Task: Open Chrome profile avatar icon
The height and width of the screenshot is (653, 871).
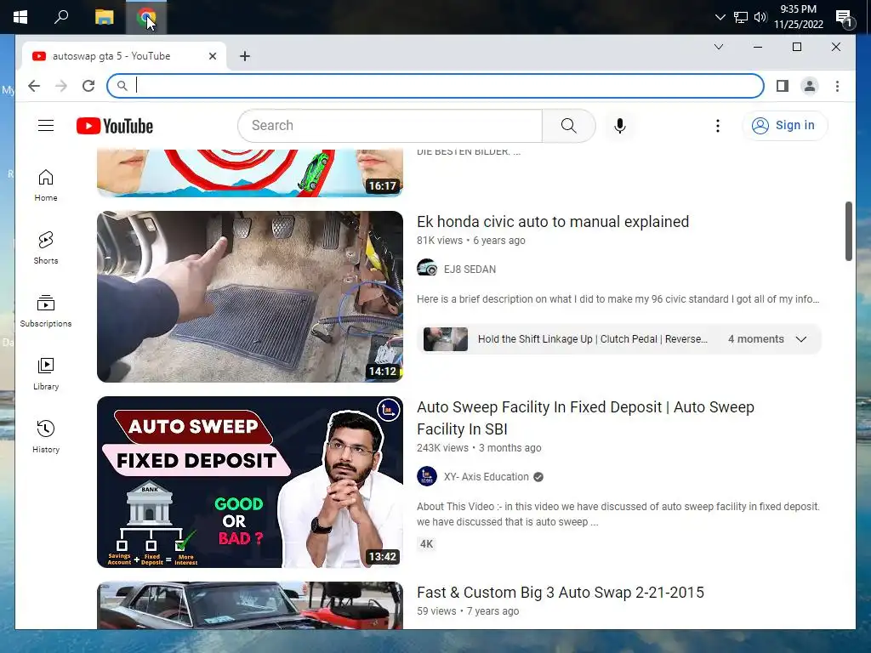Action: [x=810, y=86]
